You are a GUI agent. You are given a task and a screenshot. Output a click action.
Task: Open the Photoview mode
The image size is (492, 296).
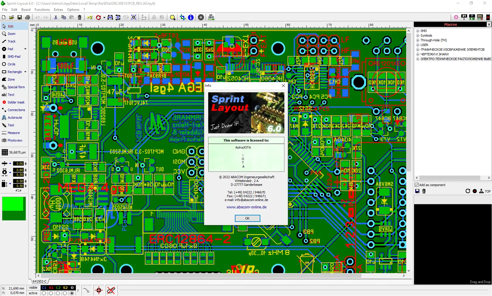click(x=14, y=140)
